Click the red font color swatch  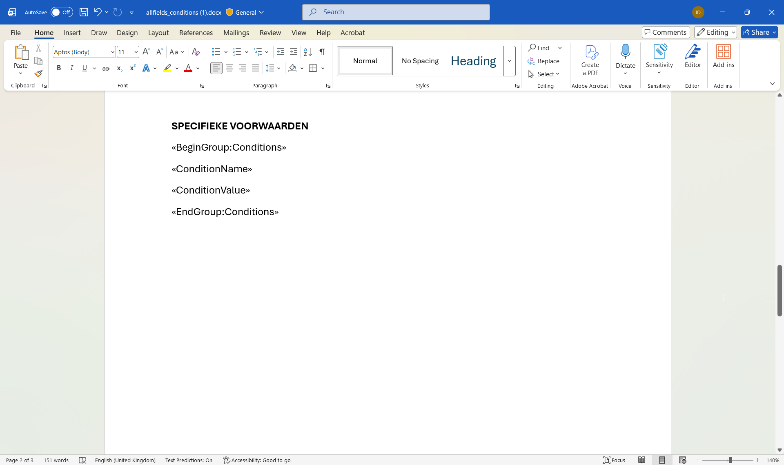[188, 68]
